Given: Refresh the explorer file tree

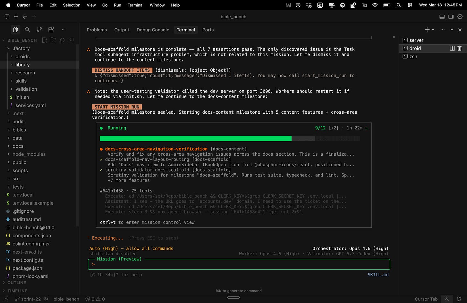Looking at the screenshot, I should [x=62, y=40].
